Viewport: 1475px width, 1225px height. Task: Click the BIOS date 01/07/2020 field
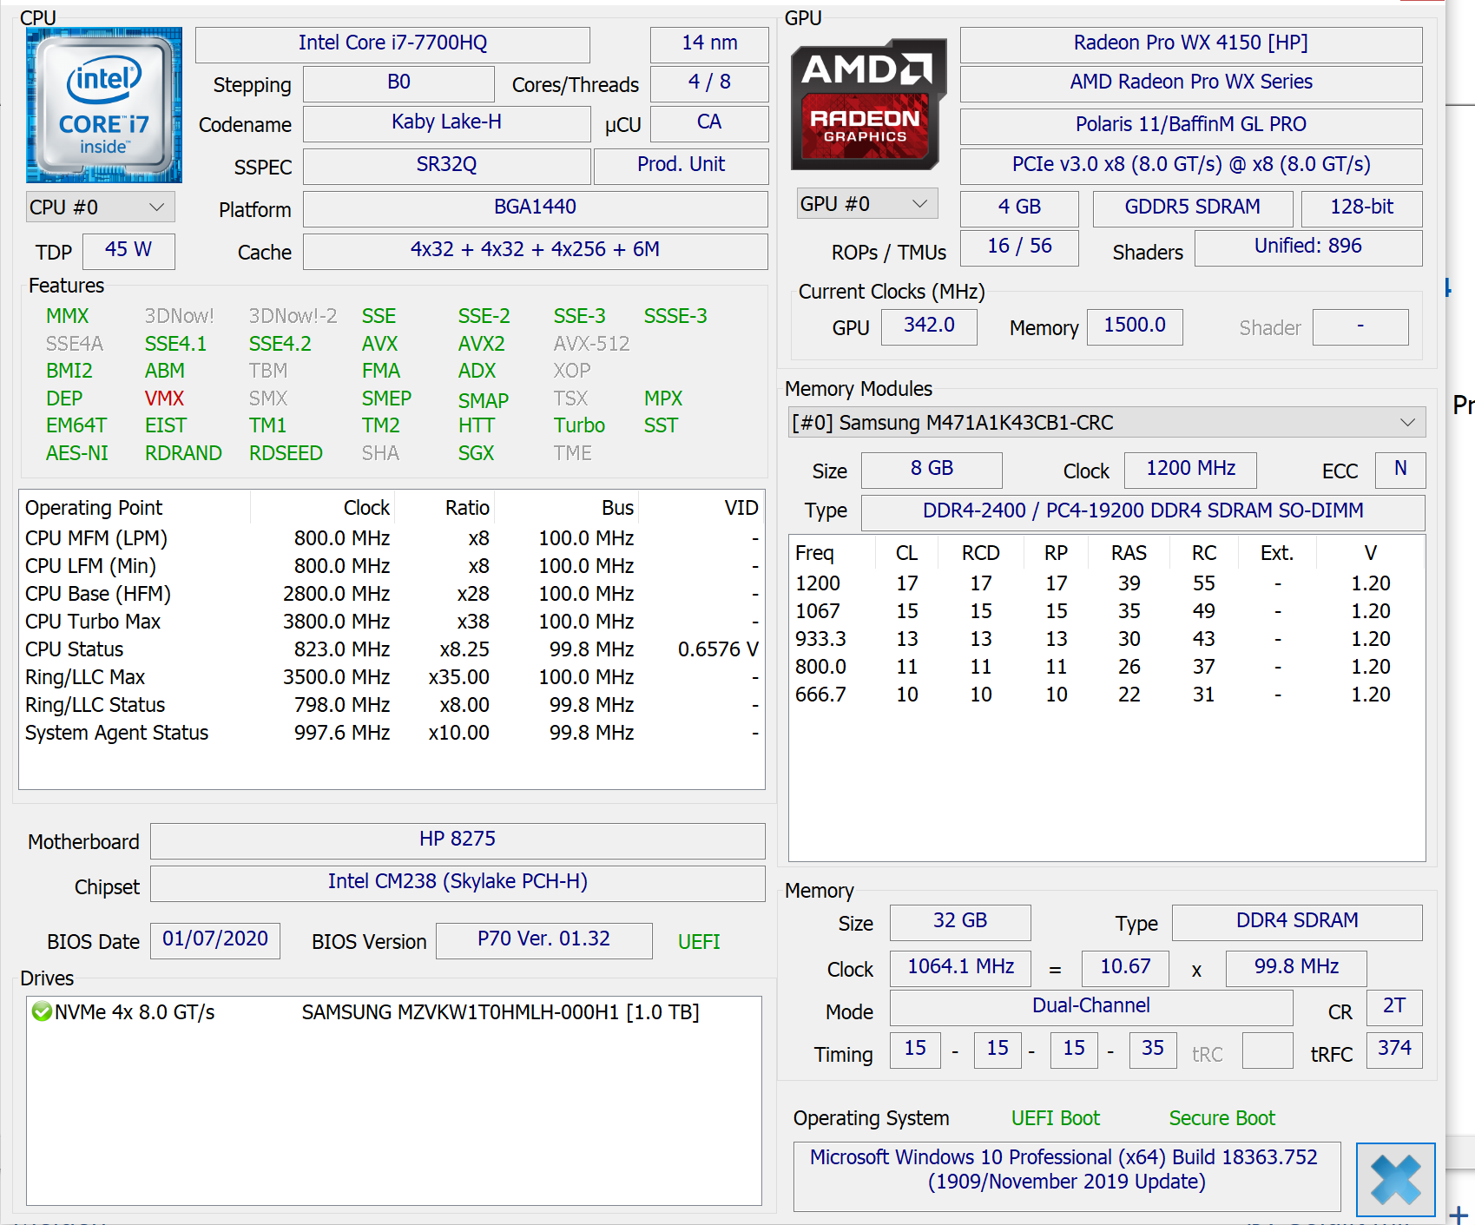pyautogui.click(x=215, y=939)
